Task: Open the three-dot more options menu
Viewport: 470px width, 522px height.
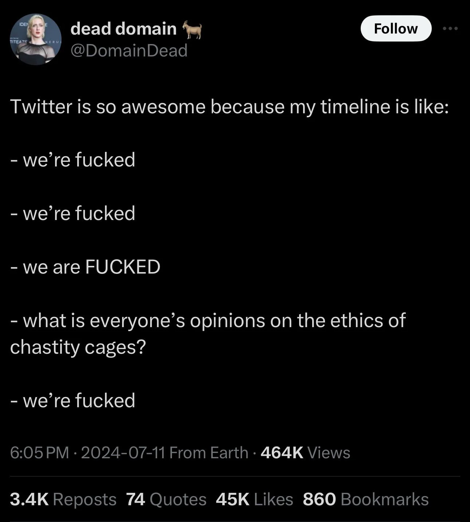Action: coord(450,28)
